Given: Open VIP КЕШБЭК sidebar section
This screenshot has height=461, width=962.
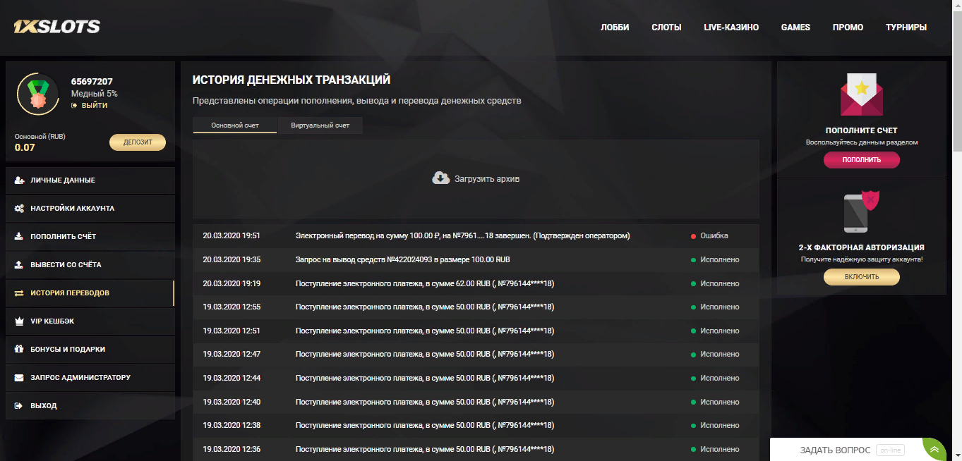Looking at the screenshot, I should click(90, 321).
